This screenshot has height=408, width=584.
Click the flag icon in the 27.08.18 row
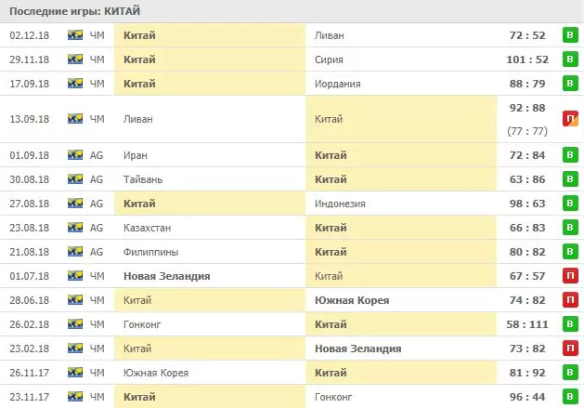click(75, 204)
